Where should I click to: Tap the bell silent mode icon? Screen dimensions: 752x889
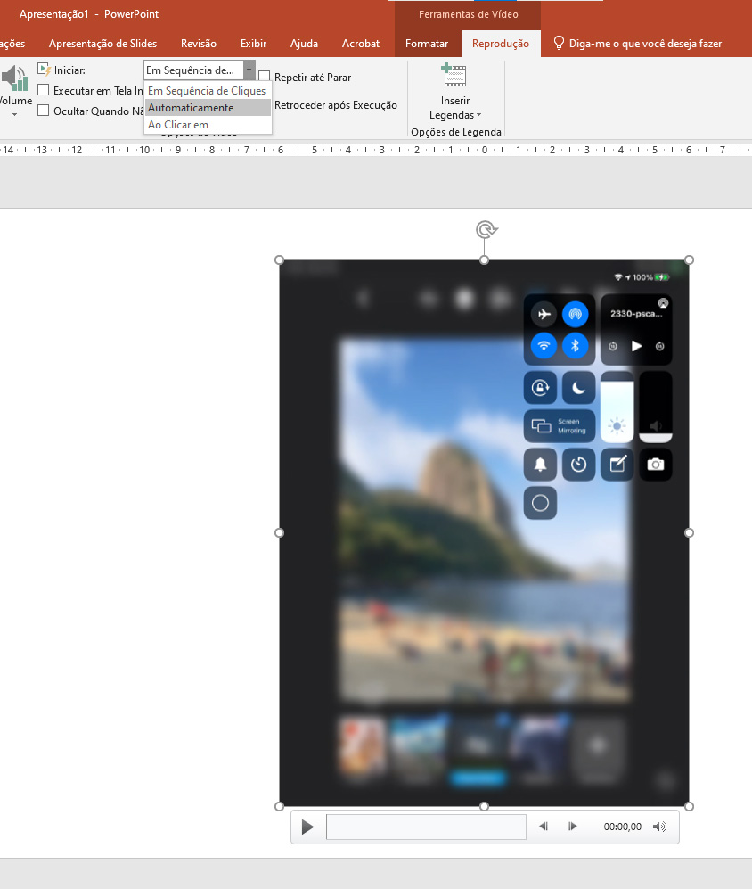[540, 465]
